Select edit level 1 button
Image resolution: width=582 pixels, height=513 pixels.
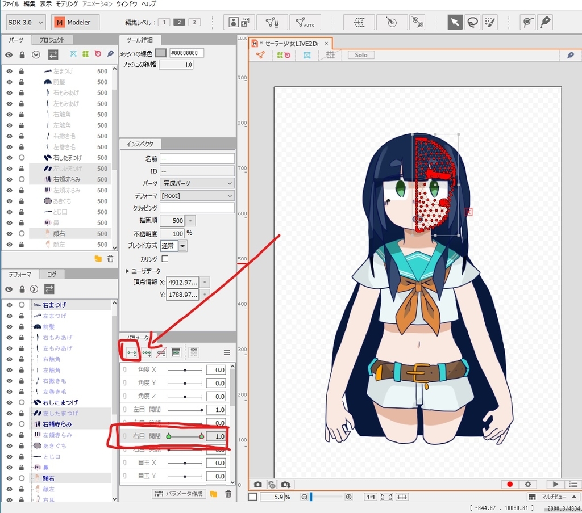click(164, 22)
